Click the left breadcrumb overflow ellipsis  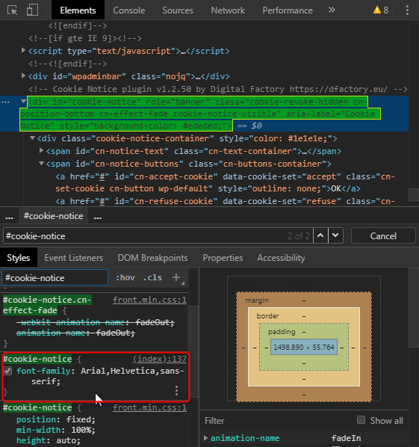coord(9,218)
